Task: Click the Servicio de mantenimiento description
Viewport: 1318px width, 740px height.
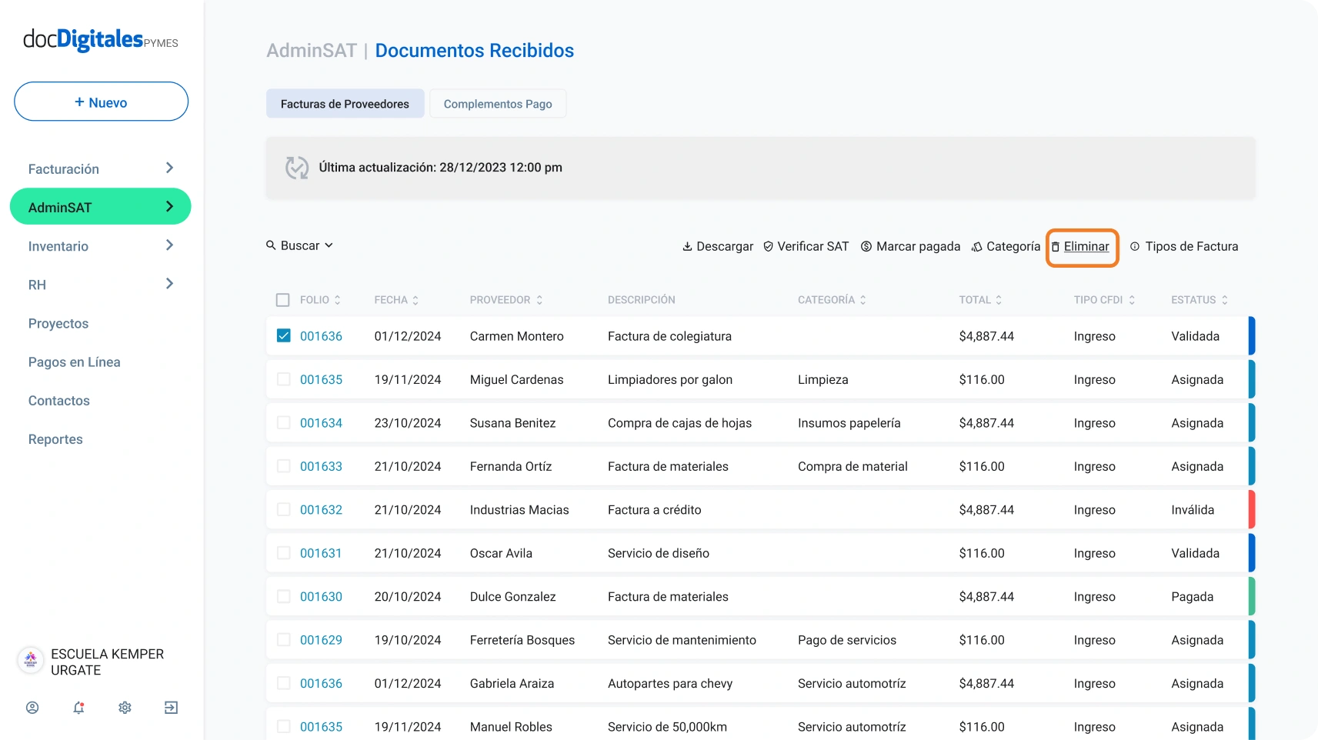Action: pyautogui.click(x=682, y=640)
